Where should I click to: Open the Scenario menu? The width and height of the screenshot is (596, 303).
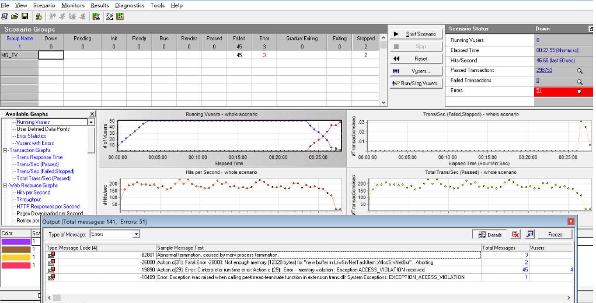(x=44, y=5)
